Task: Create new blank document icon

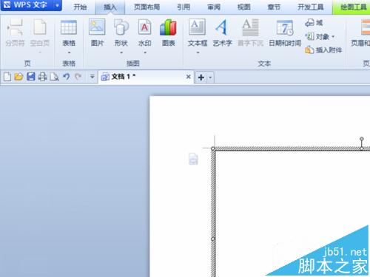Action: coord(7,77)
